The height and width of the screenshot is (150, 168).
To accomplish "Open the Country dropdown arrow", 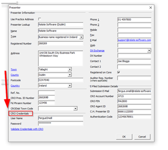I will 70,85.
